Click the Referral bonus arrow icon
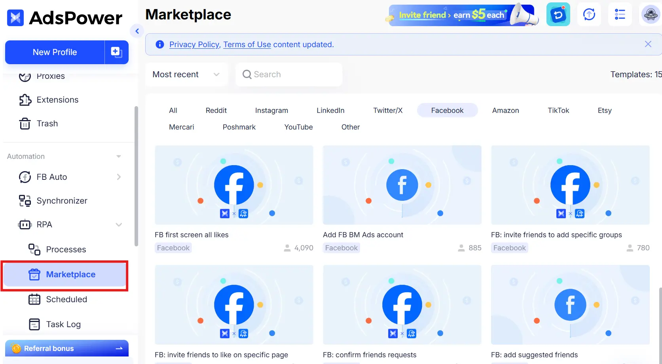Image resolution: width=662 pixels, height=364 pixels. [119, 348]
